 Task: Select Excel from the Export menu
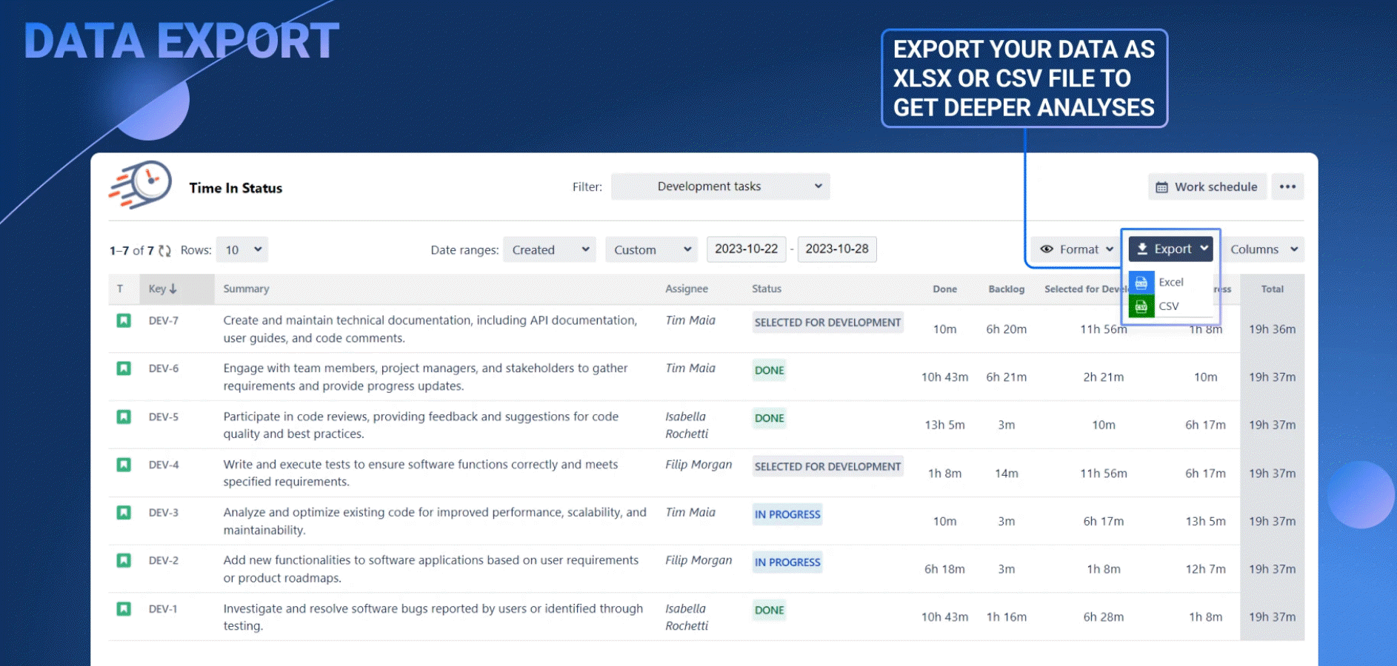pyautogui.click(x=1170, y=282)
